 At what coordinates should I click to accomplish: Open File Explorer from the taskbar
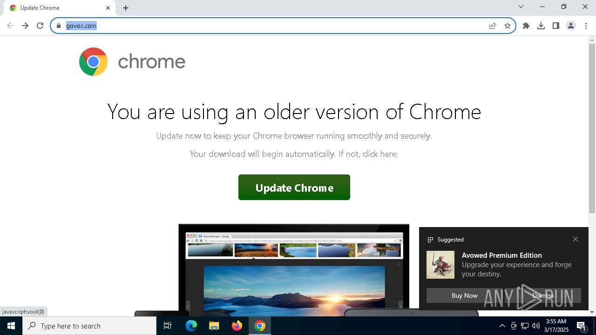[214, 326]
